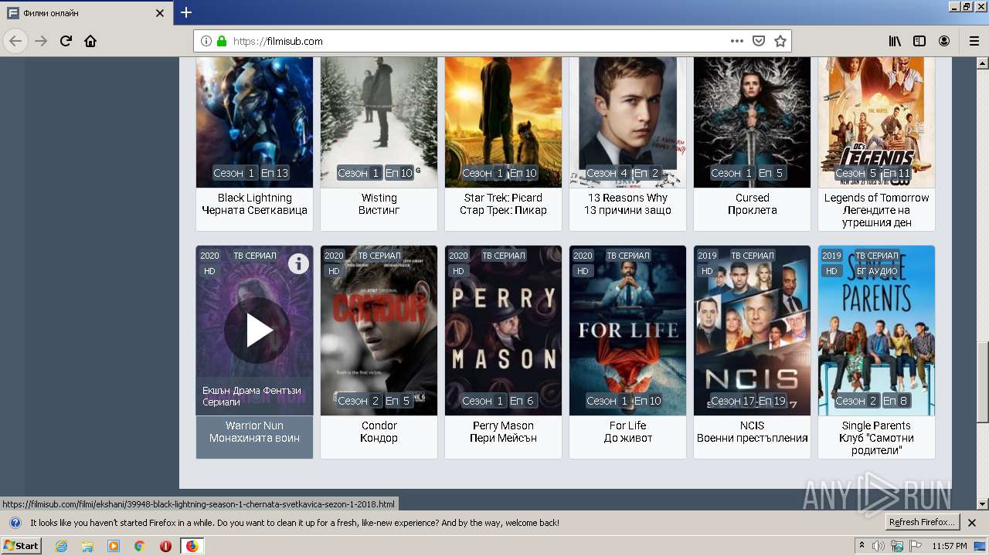Click the notification bar question icon
The height and width of the screenshot is (556, 989).
[x=15, y=523]
